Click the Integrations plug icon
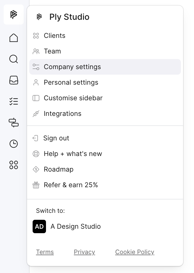Viewport: 194px width, 273px height. click(x=36, y=114)
